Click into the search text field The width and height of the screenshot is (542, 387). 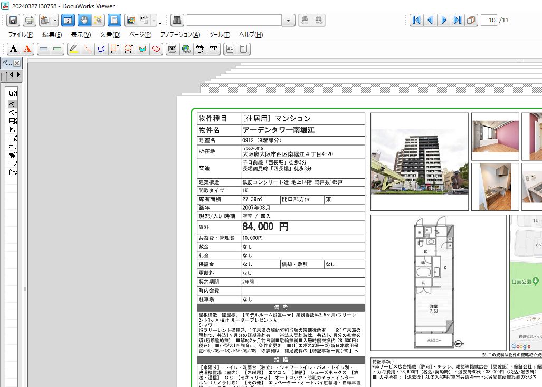point(234,20)
